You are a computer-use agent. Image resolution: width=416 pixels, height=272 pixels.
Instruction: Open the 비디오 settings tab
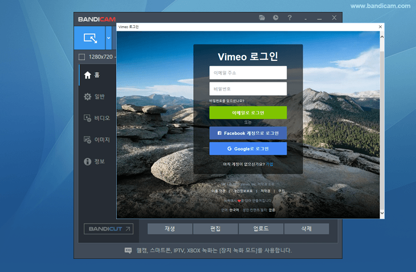coord(97,118)
